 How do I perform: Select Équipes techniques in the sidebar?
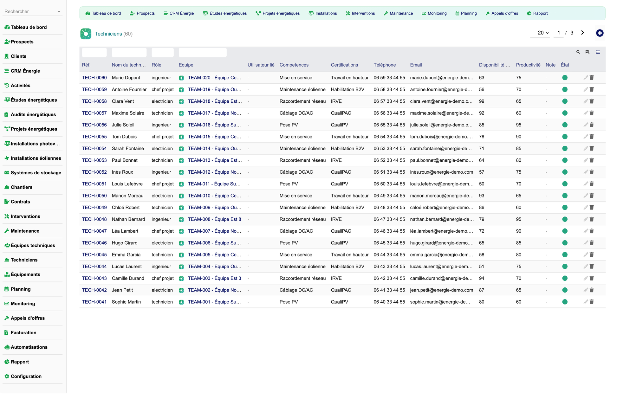(33, 245)
